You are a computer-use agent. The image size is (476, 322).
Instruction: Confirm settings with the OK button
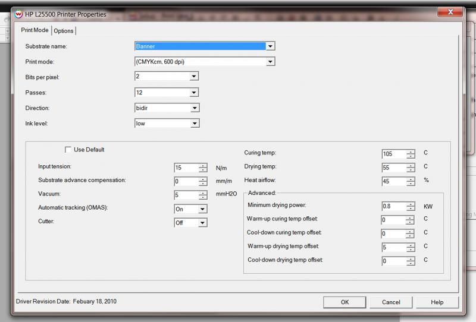pyautogui.click(x=345, y=302)
